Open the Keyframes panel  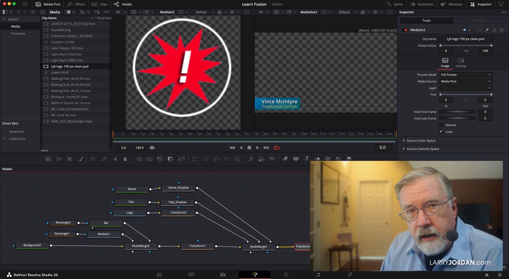coord(422,4)
